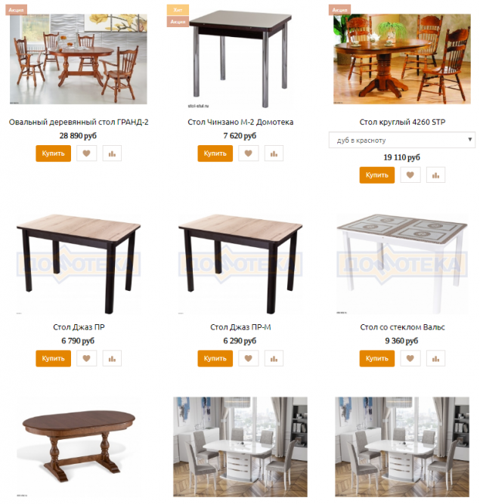480x504 pixels.
Task: Click Купить for Стол Чинзано М-2
Action: [215, 153]
